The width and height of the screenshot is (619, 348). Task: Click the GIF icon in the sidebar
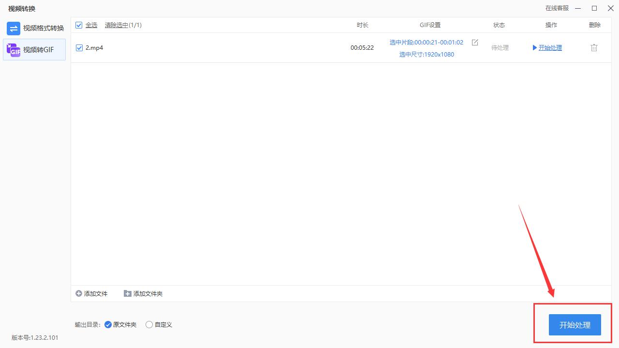click(x=13, y=49)
